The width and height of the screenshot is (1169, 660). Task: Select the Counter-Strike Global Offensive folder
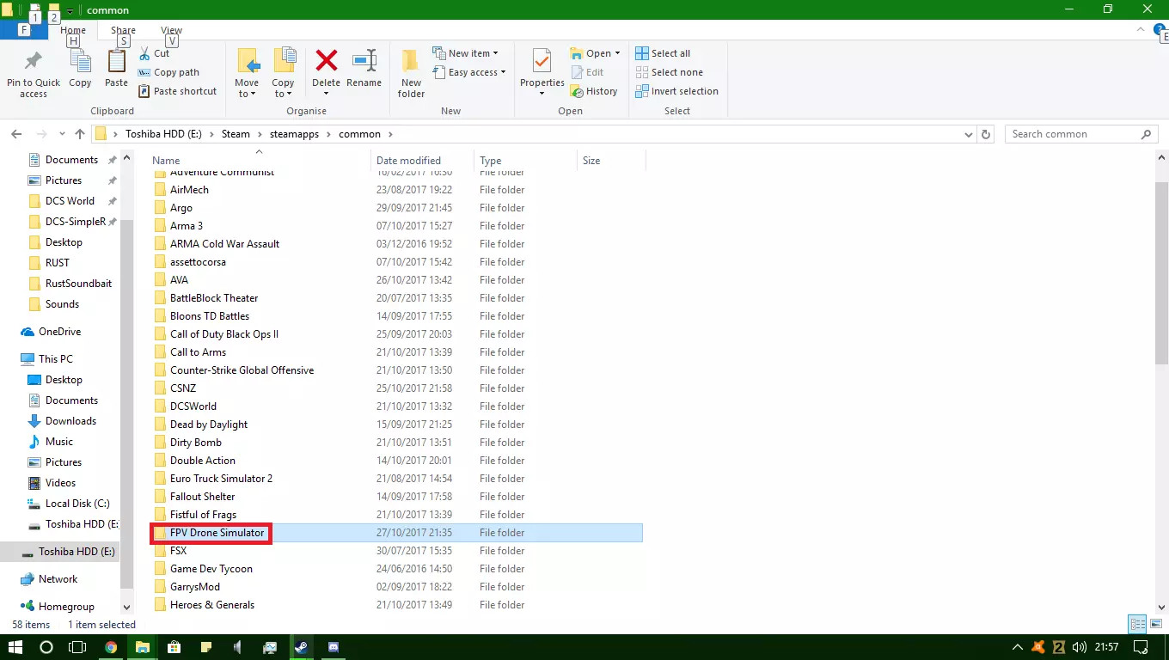(x=396, y=370)
